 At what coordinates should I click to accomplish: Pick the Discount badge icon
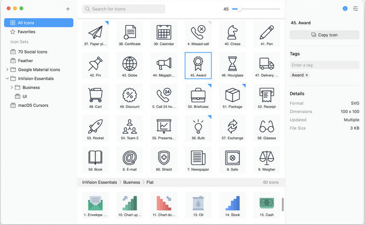coord(130,97)
